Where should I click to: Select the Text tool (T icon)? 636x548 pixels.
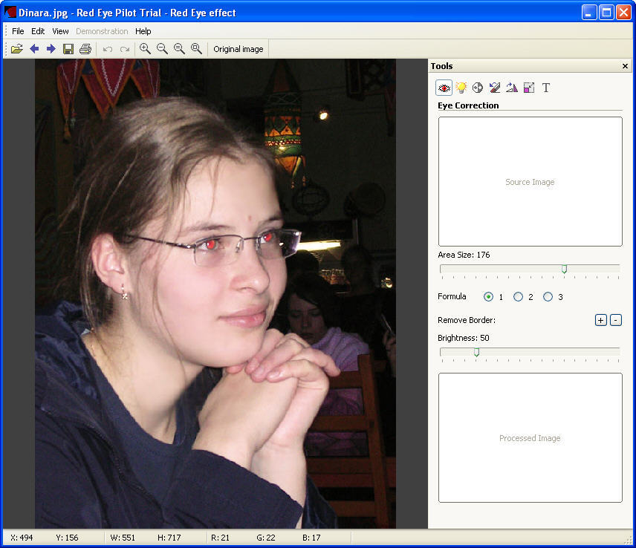coord(546,88)
